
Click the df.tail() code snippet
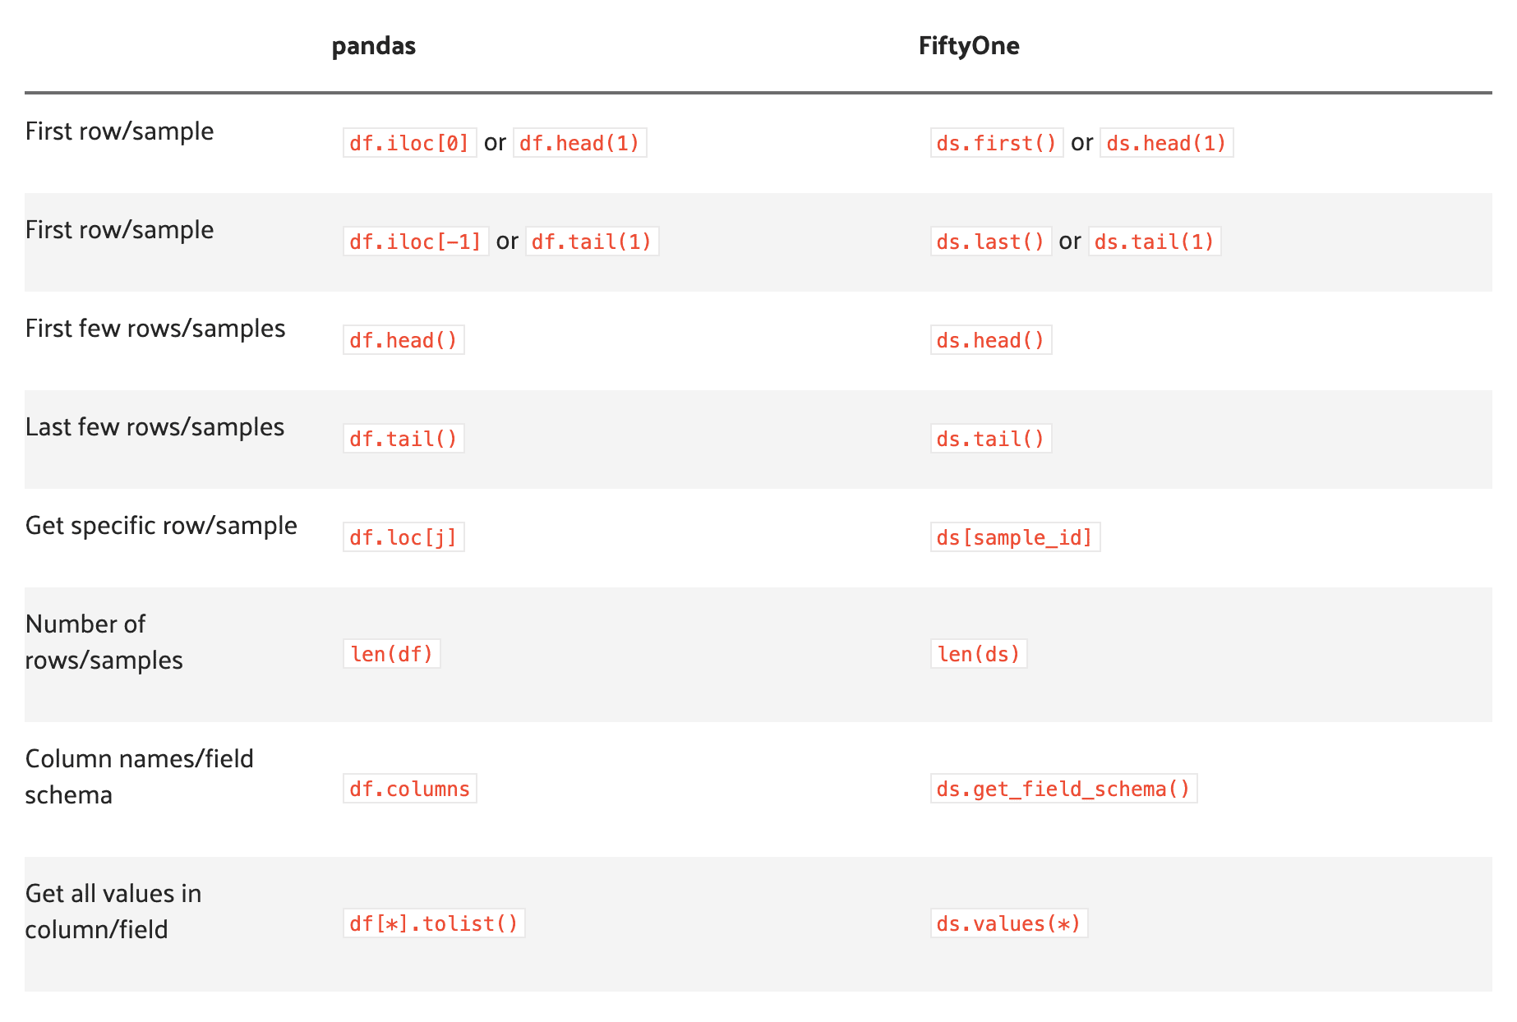pos(403,439)
